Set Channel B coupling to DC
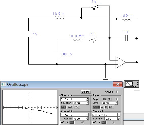Screen dimensions: 144x125 click(x=104, y=122)
